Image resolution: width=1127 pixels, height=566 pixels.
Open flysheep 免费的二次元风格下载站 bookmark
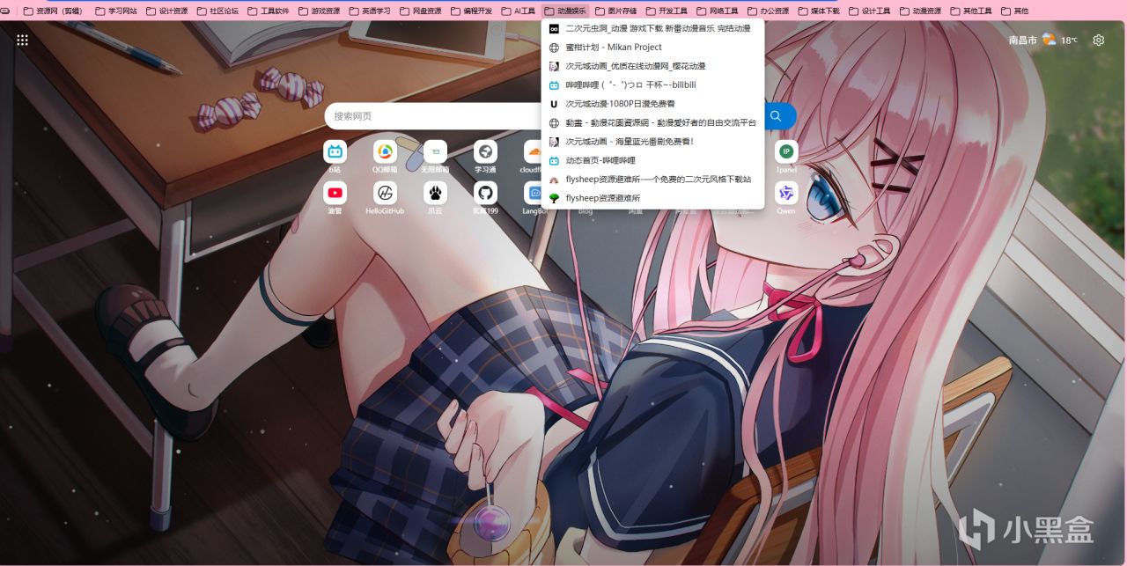[652, 180]
